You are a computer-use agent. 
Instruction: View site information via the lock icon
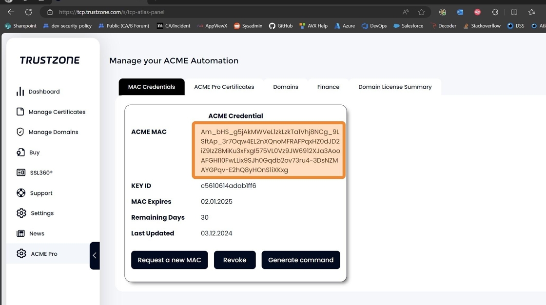pyautogui.click(x=50, y=12)
